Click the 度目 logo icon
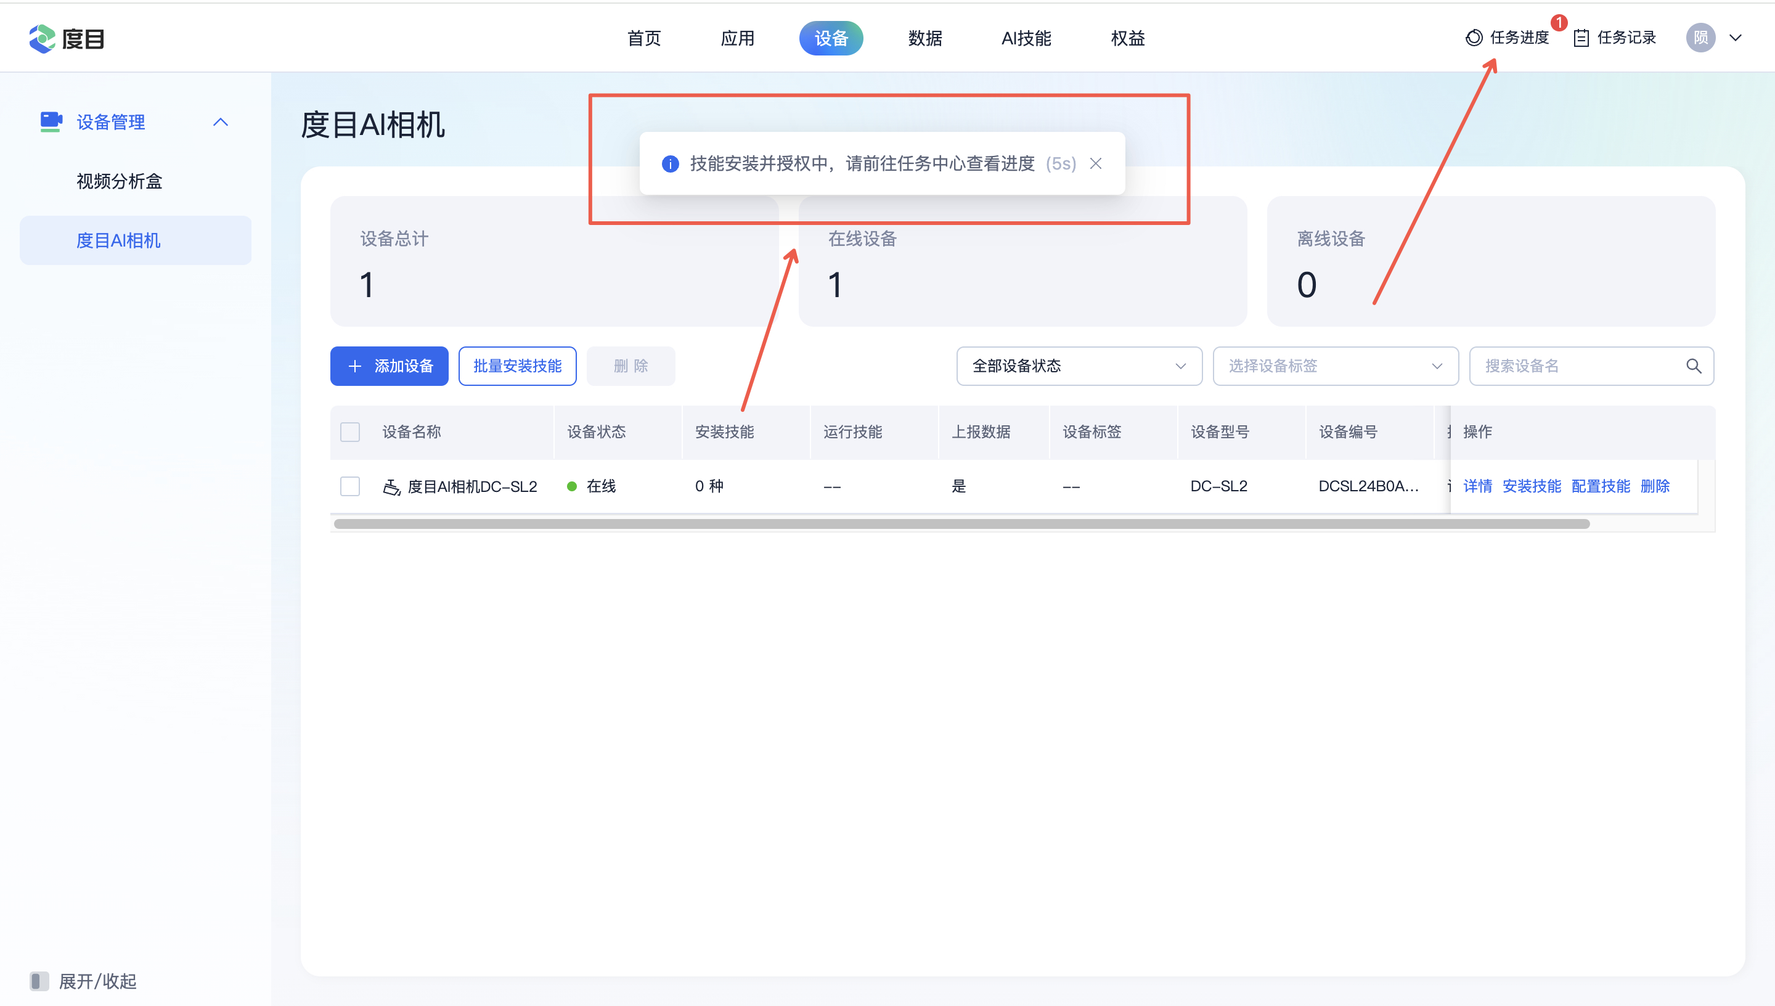Screen dimensions: 1775x1006 [x=42, y=39]
